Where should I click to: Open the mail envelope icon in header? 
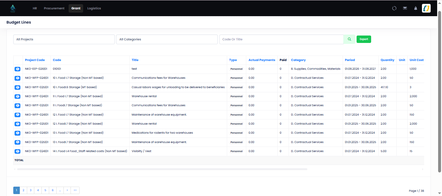pyautogui.click(x=405, y=8)
